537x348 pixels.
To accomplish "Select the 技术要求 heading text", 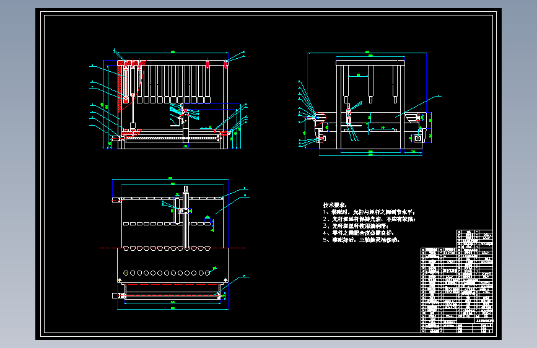I will [x=335, y=205].
